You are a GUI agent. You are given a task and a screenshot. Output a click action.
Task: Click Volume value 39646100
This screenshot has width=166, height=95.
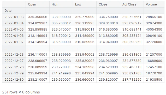[154, 36]
